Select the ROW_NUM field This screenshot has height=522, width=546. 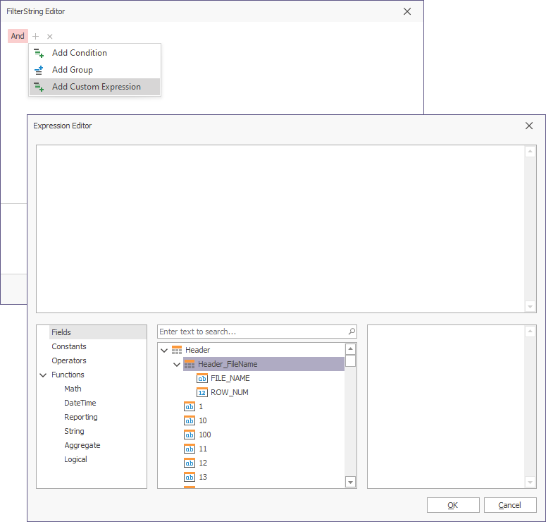[230, 393]
